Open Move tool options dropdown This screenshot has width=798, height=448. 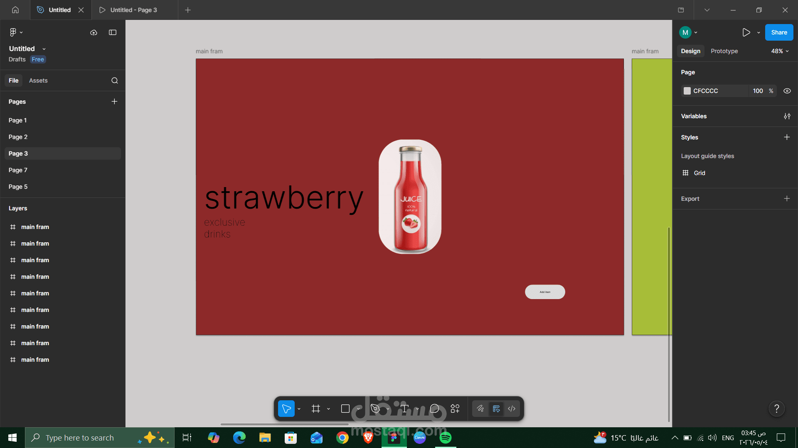(299, 409)
